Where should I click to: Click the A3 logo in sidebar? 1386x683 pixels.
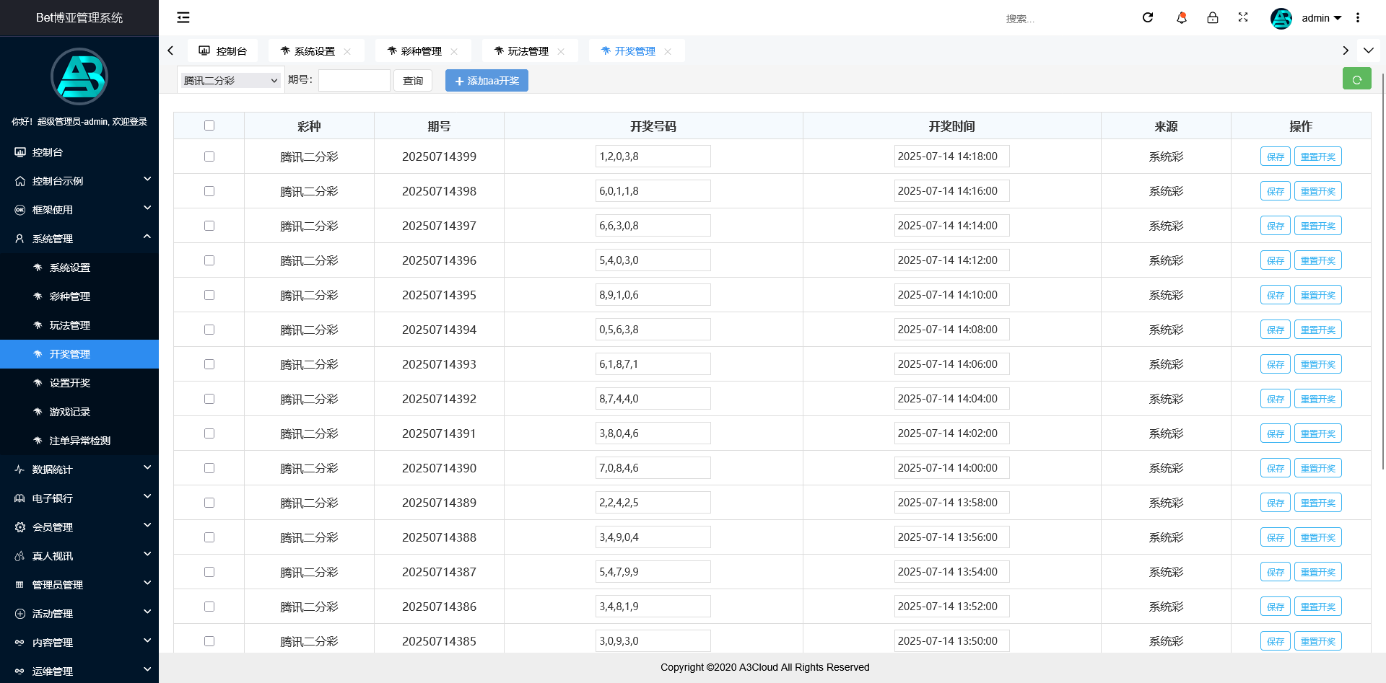point(79,76)
